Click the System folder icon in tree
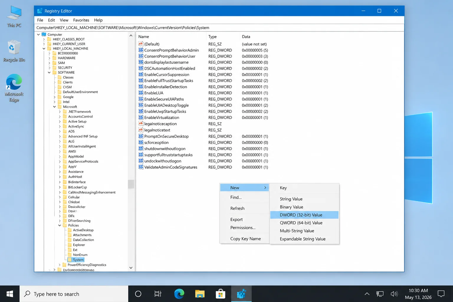The width and height of the screenshot is (453, 302). [x=70, y=260]
